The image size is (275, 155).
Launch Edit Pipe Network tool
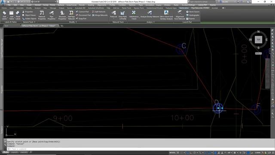(x=71, y=15)
